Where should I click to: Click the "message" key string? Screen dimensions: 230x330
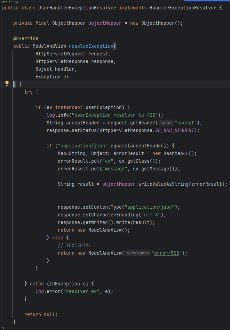pyautogui.click(x=115, y=169)
